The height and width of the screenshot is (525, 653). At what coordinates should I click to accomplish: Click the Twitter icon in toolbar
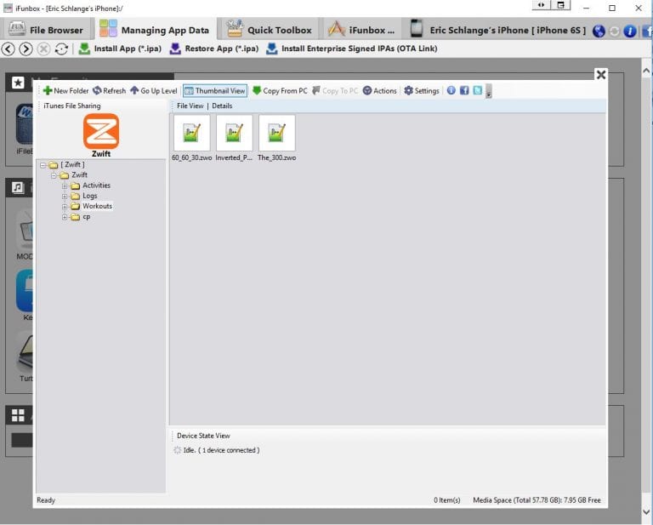tap(477, 91)
